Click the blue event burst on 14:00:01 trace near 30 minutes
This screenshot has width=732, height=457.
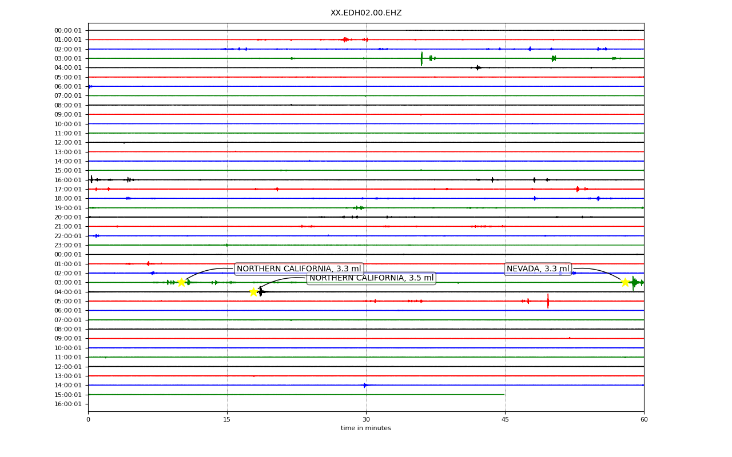click(365, 385)
